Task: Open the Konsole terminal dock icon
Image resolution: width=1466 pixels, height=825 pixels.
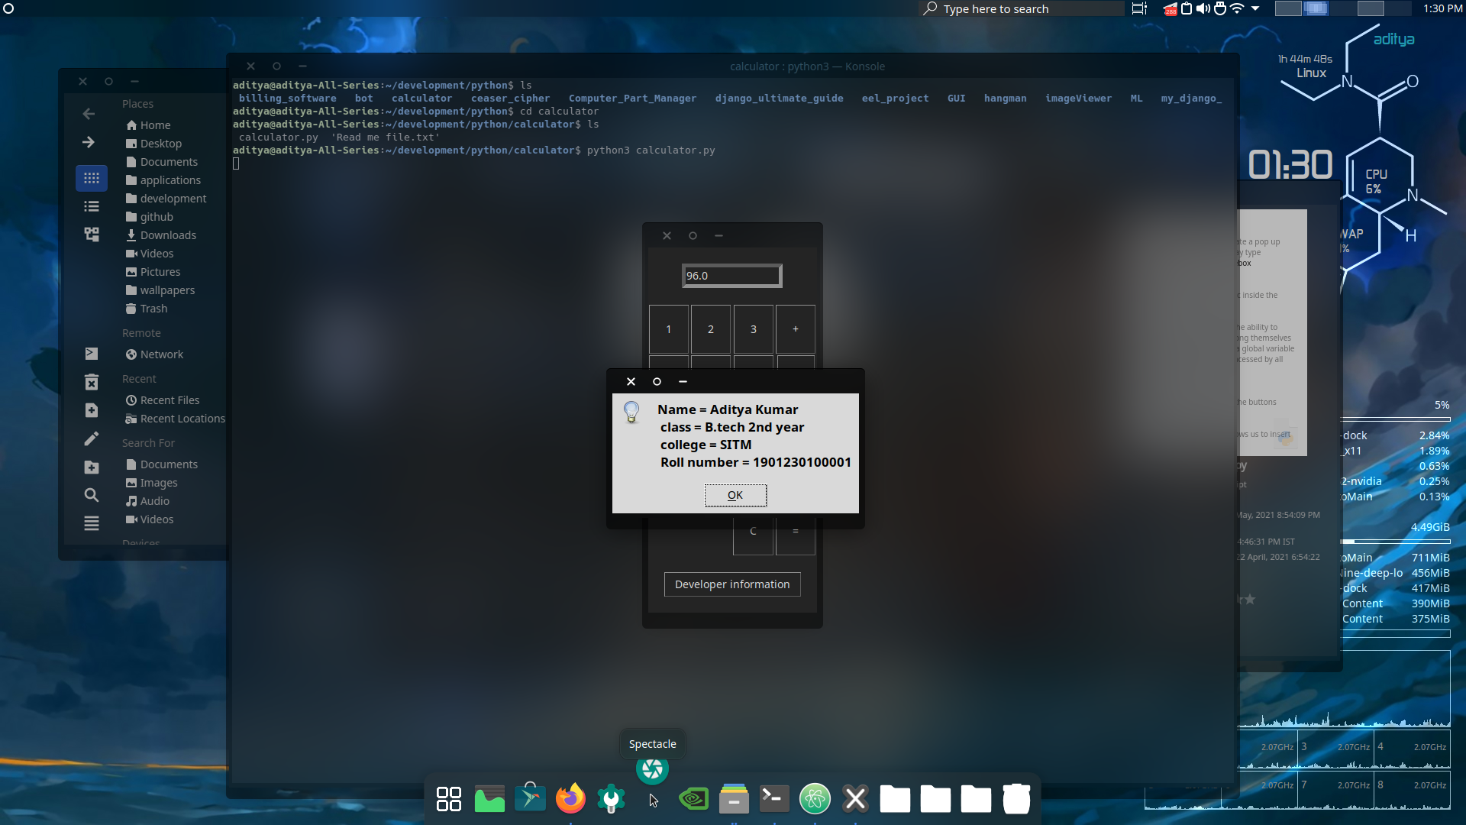Action: (x=773, y=799)
